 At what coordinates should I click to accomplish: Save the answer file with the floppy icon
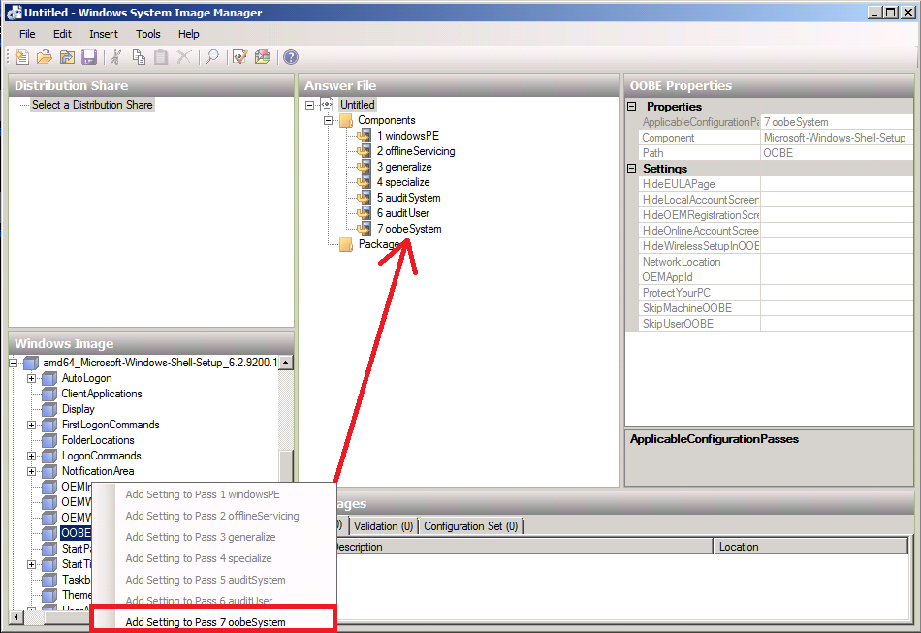89,57
